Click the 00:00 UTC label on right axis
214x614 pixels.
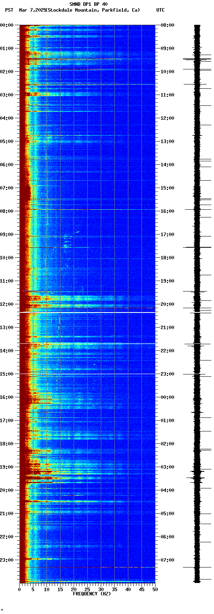167,397
